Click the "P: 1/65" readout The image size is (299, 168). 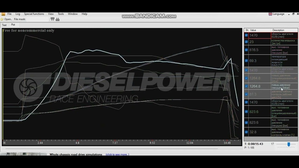click(x=249, y=147)
